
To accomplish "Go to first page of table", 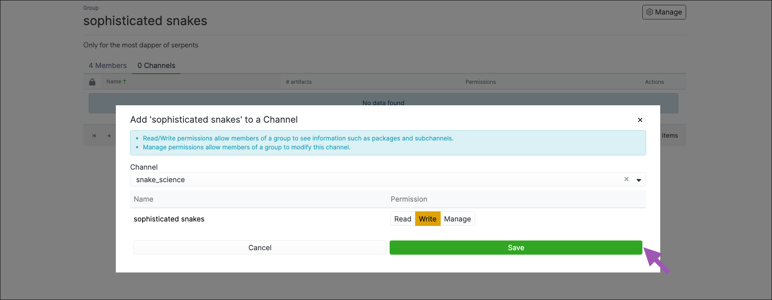I will coord(94,136).
